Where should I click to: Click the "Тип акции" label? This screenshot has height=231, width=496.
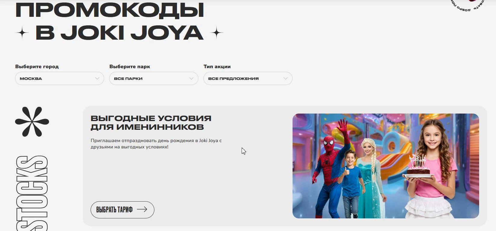click(x=217, y=66)
